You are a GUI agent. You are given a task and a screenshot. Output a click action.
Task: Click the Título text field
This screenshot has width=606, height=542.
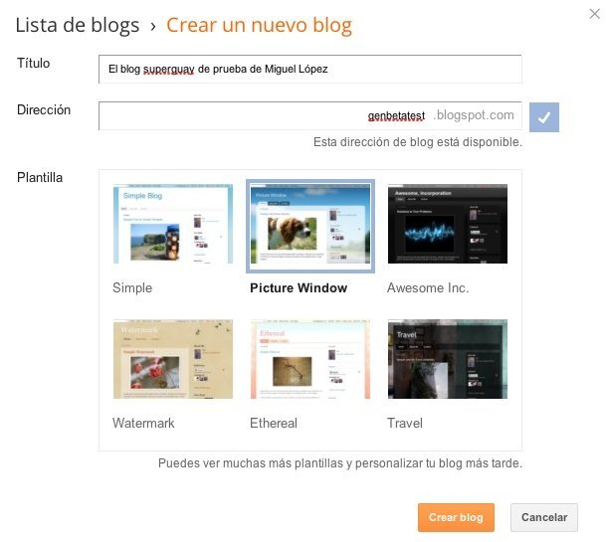coord(309,70)
